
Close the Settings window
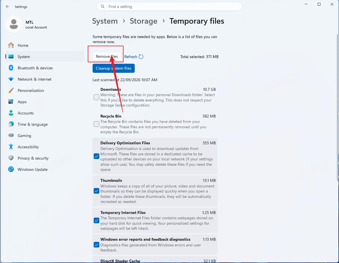point(332,4)
